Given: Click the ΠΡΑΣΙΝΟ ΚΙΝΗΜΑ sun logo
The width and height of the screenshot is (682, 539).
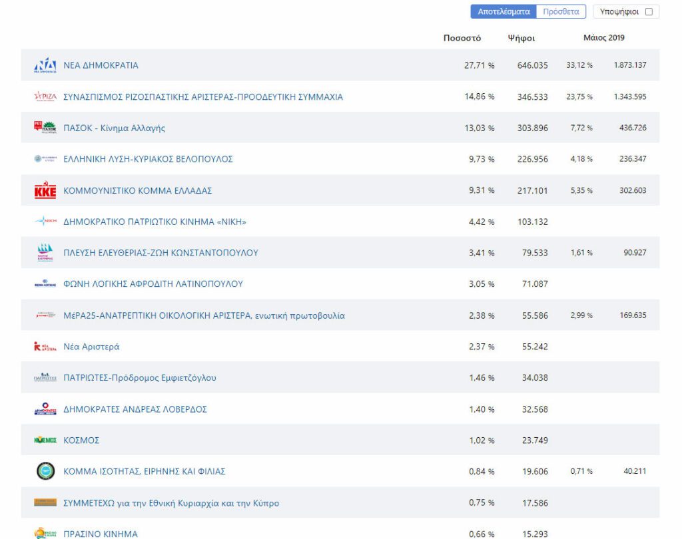Looking at the screenshot, I should (x=45, y=534).
